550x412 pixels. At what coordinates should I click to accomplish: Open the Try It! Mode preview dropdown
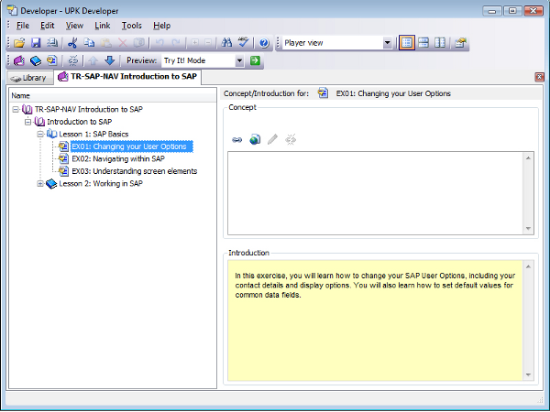tap(239, 60)
